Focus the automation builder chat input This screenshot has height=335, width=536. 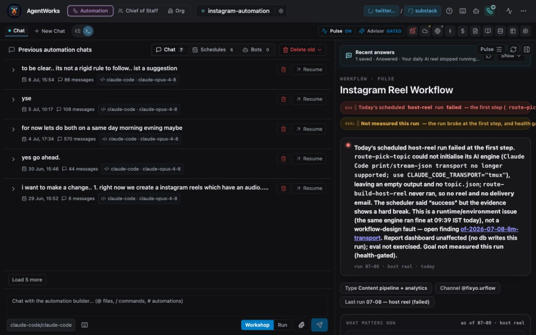point(167,306)
